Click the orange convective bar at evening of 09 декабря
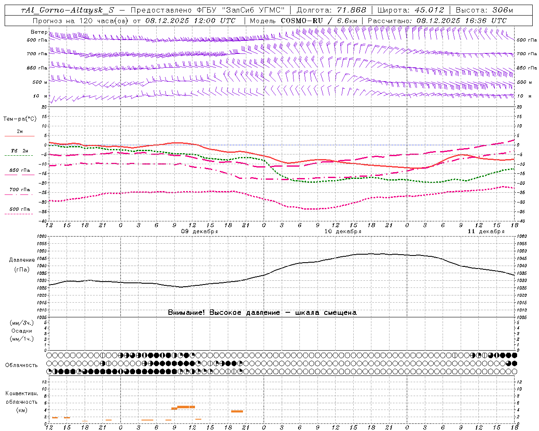Image resolution: width=539 pixels, height=431 pixels. tap(237, 411)
